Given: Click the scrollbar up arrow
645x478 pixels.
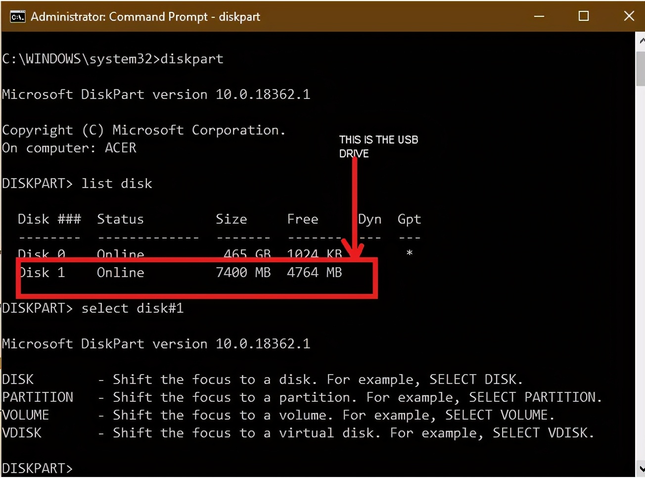Looking at the screenshot, I should point(641,41).
